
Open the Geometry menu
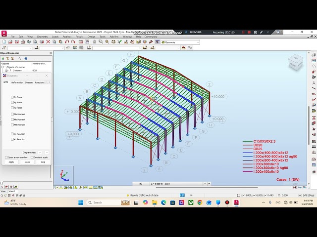point(42,37)
